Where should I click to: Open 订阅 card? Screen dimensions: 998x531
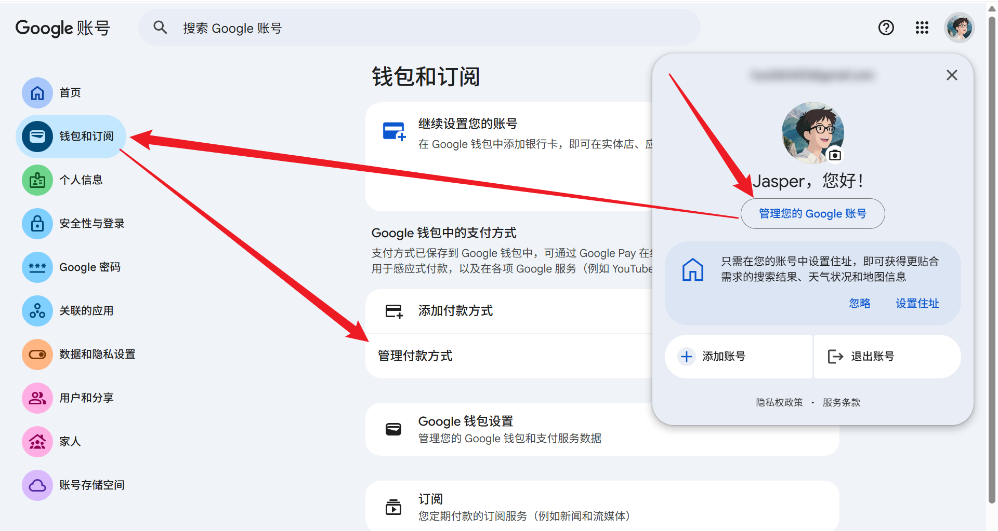click(x=602, y=507)
